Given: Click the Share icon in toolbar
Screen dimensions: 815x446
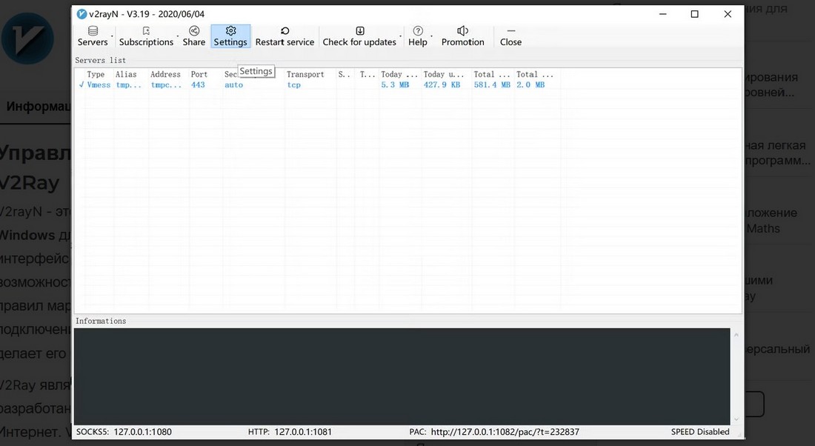Looking at the screenshot, I should pos(193,31).
